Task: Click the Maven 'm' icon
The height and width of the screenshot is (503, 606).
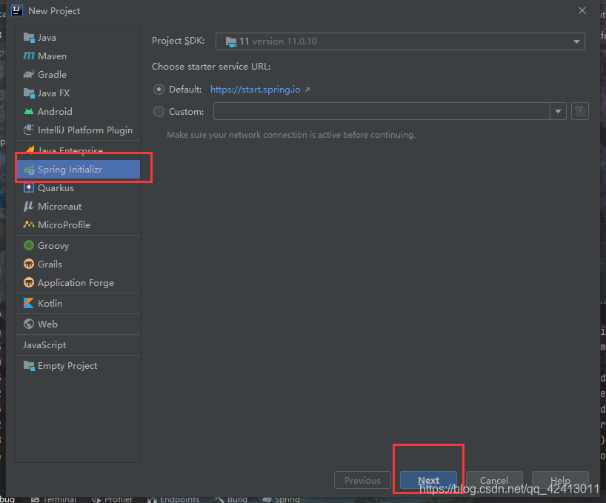Action: 29,56
